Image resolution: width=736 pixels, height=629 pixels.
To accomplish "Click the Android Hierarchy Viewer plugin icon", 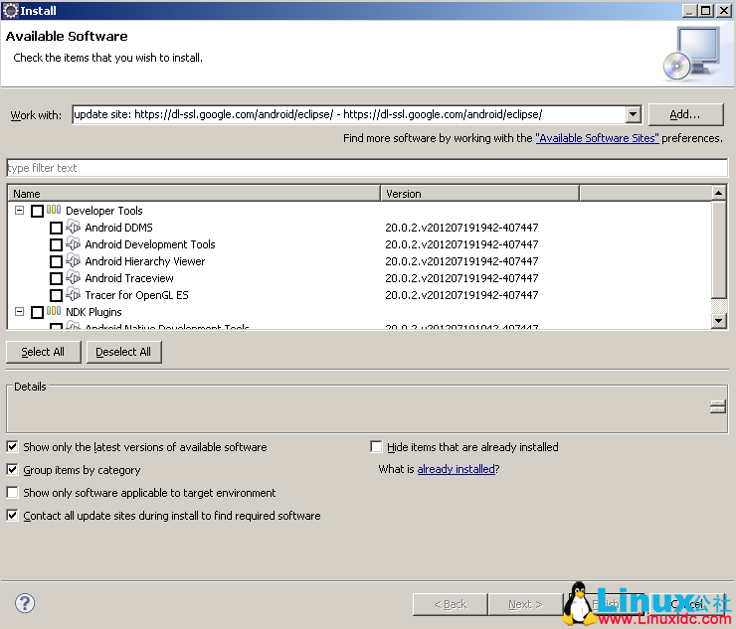I will pos(74,261).
